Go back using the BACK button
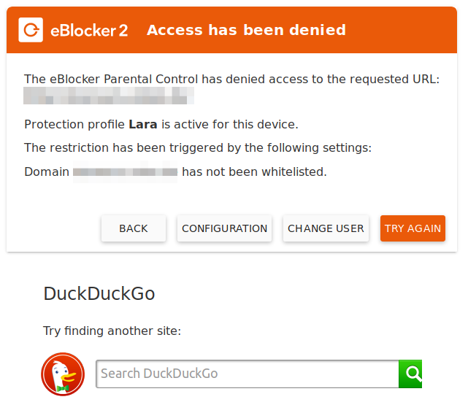468x413 pixels. (x=134, y=228)
